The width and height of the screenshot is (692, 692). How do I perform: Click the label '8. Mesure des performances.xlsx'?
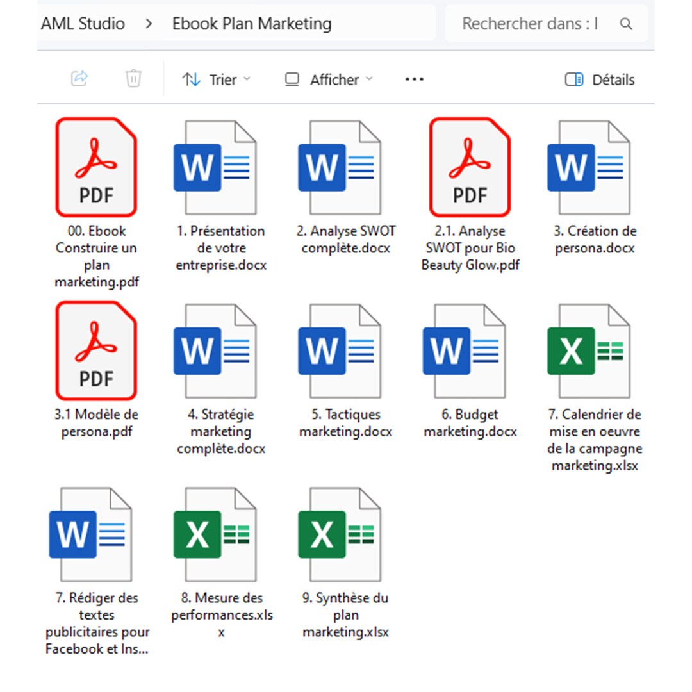coord(222,614)
